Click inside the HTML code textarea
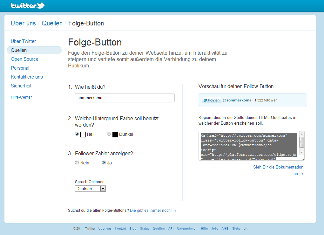The width and height of the screenshot is (324, 235). [249, 146]
